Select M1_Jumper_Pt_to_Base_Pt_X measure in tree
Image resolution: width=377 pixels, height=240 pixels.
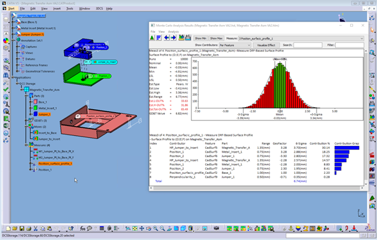[x=56, y=151]
